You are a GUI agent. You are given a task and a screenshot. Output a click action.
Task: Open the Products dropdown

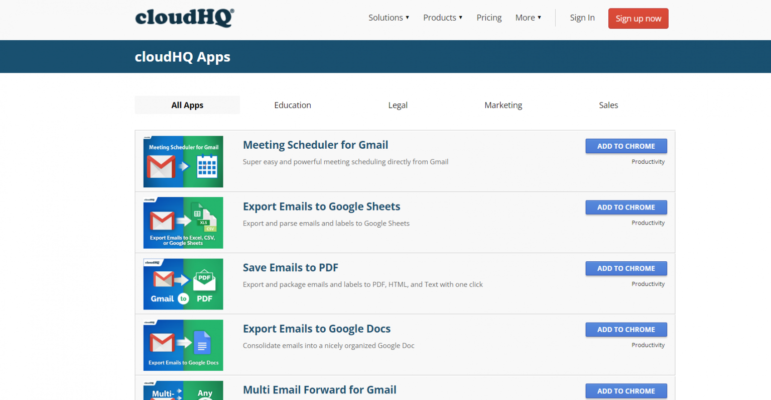(442, 17)
